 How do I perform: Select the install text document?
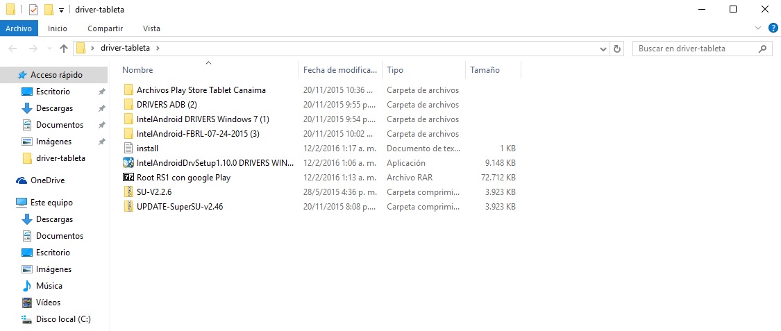(x=147, y=148)
